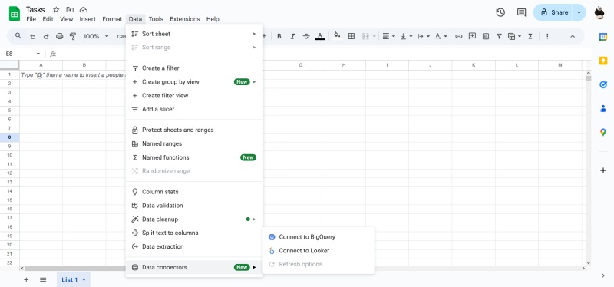This screenshot has height=287, width=614.
Task: Toggle italic formatting
Action: (292, 36)
